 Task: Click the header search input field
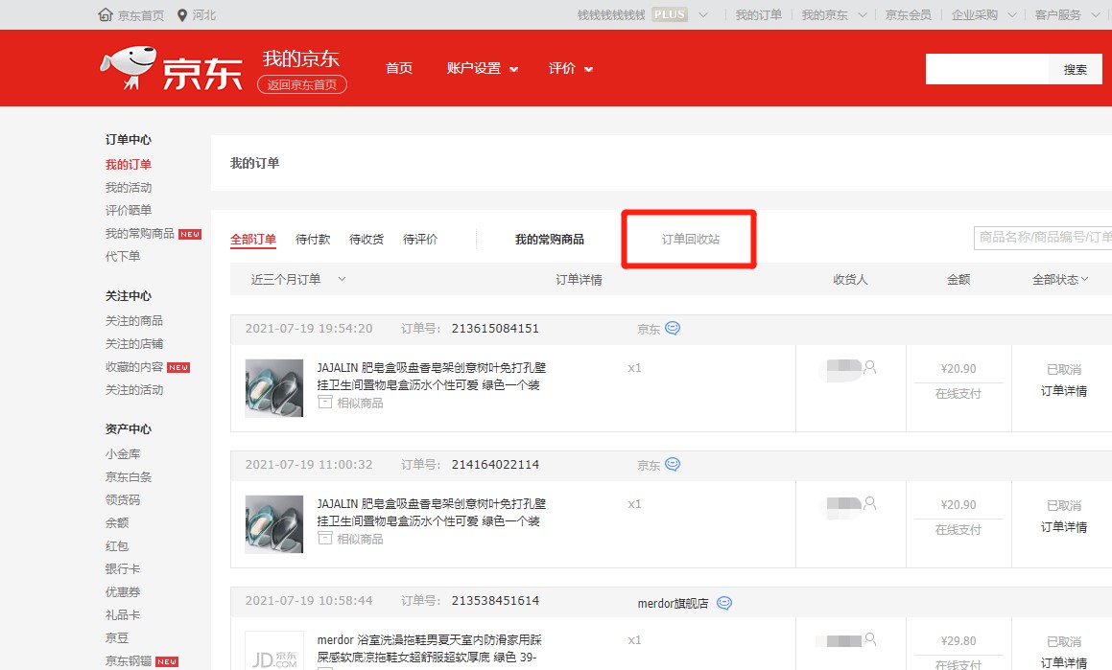(x=987, y=69)
